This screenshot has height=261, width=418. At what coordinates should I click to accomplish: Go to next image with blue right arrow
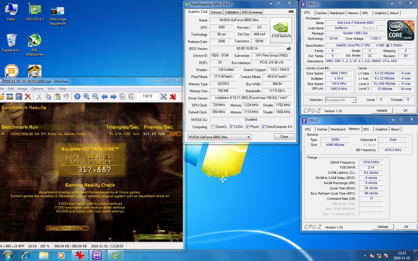click(113, 97)
